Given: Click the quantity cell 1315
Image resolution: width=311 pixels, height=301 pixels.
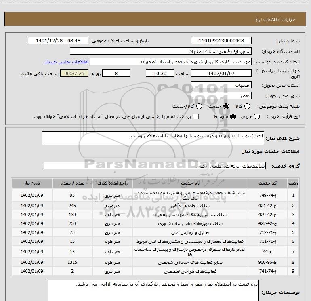Looking at the screenshot, I should [72, 262].
